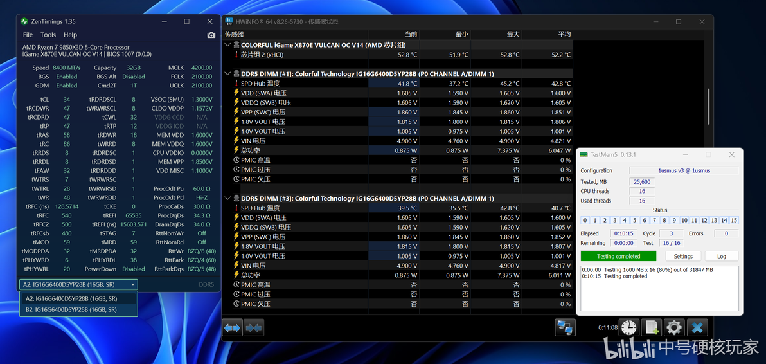Click status cell 15 in TestMem5
Viewport: 766px width, 364px height.
pos(734,221)
